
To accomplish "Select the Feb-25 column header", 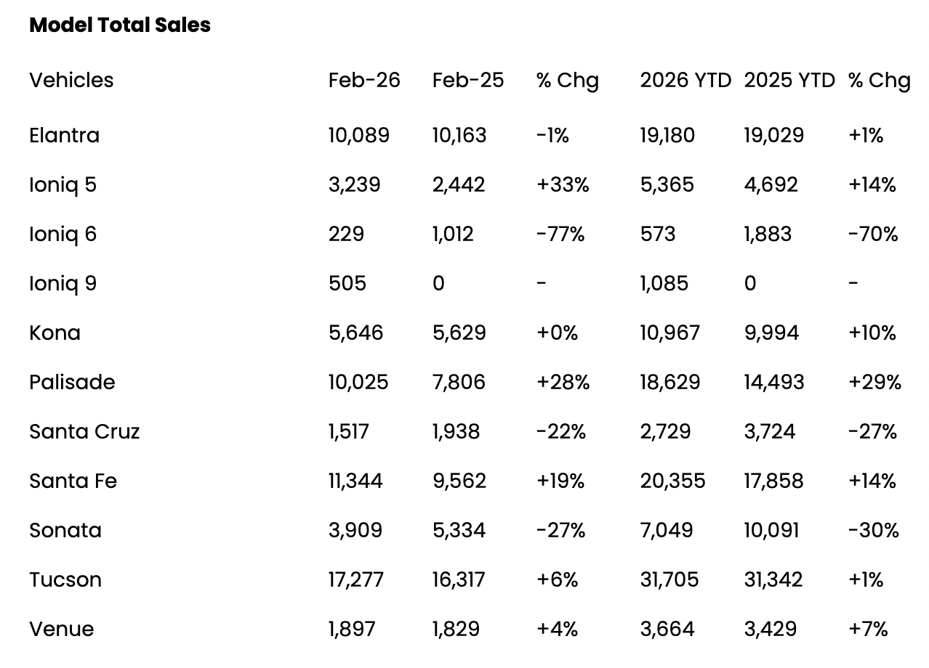I will [468, 80].
